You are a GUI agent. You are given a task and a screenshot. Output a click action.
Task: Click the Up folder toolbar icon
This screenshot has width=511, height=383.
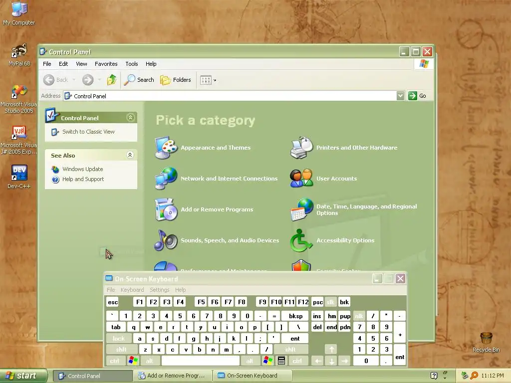pos(112,80)
